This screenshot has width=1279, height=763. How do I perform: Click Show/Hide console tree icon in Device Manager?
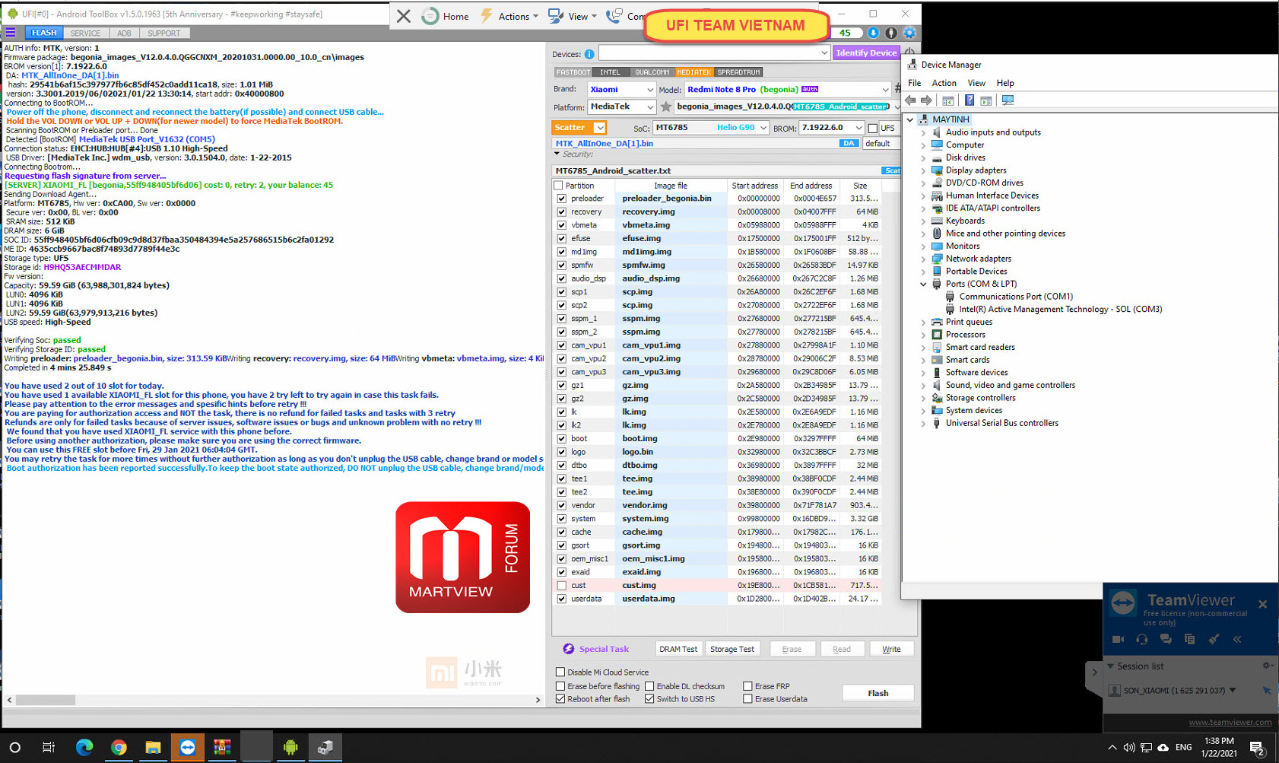point(948,100)
